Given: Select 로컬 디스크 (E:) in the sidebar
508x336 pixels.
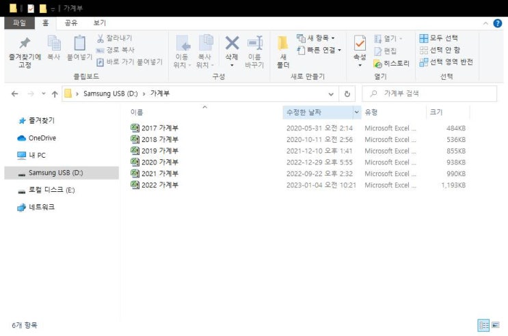Looking at the screenshot, I should tap(46, 190).
